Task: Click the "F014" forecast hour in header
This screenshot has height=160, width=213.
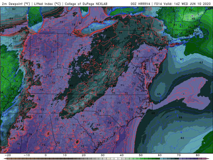Action: click(x=158, y=4)
